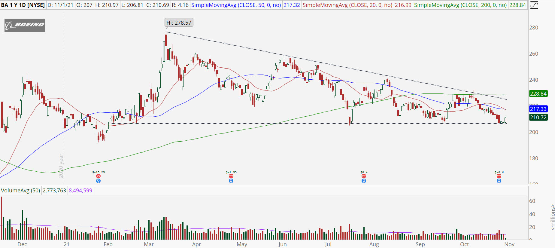Click the $-1.53 earnings estimate label
Image resolution: width=555 pixels, height=248 pixels.
point(231,172)
